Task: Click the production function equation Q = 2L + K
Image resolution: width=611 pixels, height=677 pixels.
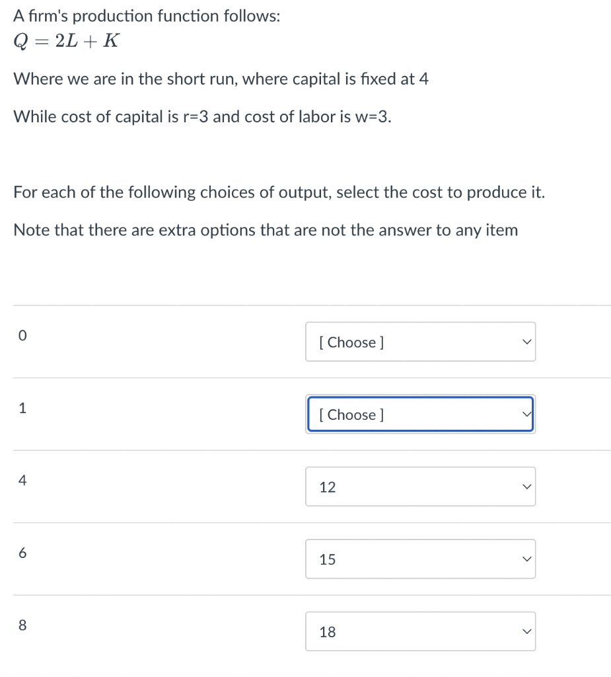Action: point(65,40)
